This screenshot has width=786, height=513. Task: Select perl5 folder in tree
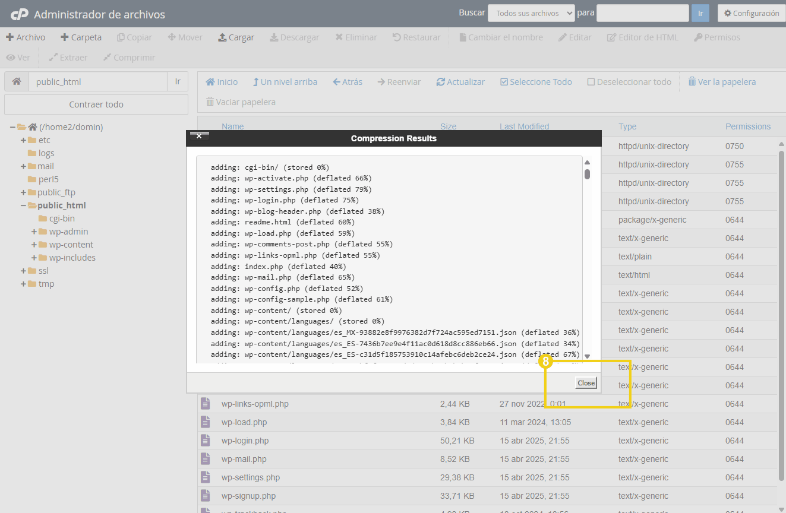[48, 179]
